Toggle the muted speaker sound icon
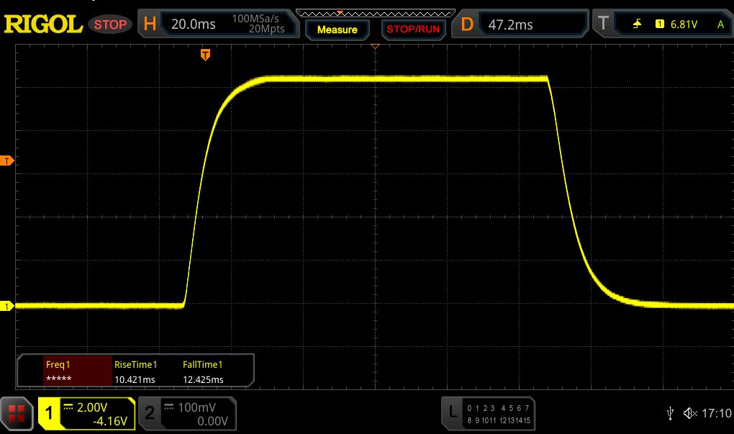734x434 pixels. (690, 413)
